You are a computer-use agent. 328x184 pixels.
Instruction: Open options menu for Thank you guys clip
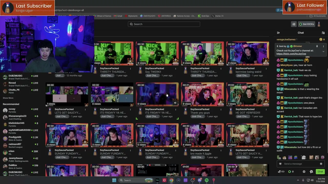(x=221, y=109)
